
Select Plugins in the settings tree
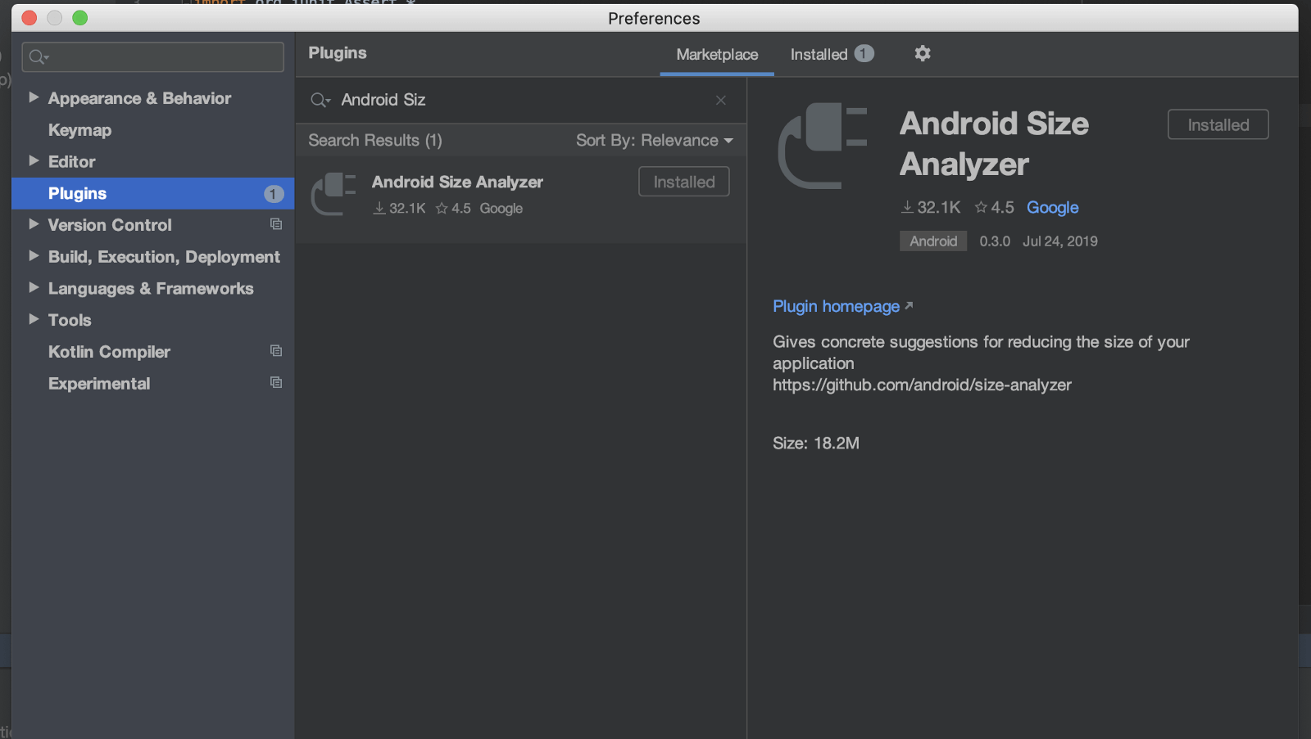pos(153,193)
